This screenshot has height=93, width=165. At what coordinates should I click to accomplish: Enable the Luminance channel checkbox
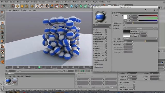(x=106, y=34)
